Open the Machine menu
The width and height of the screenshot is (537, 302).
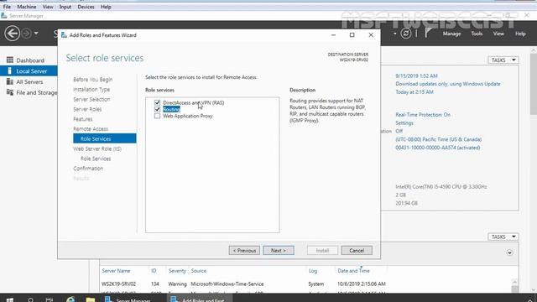26,7
